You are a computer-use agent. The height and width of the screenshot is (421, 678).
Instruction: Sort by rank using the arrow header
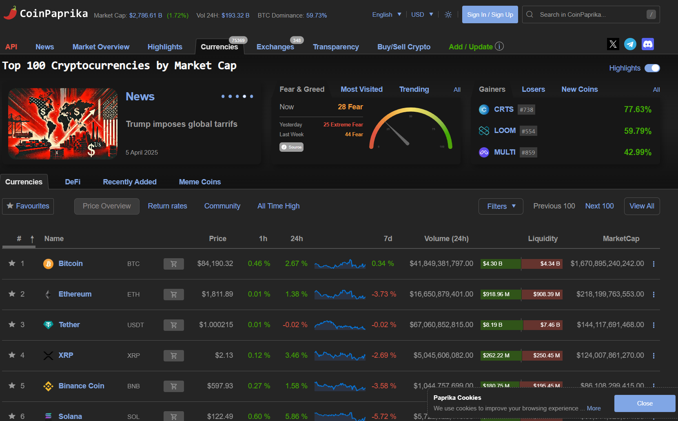pos(32,239)
